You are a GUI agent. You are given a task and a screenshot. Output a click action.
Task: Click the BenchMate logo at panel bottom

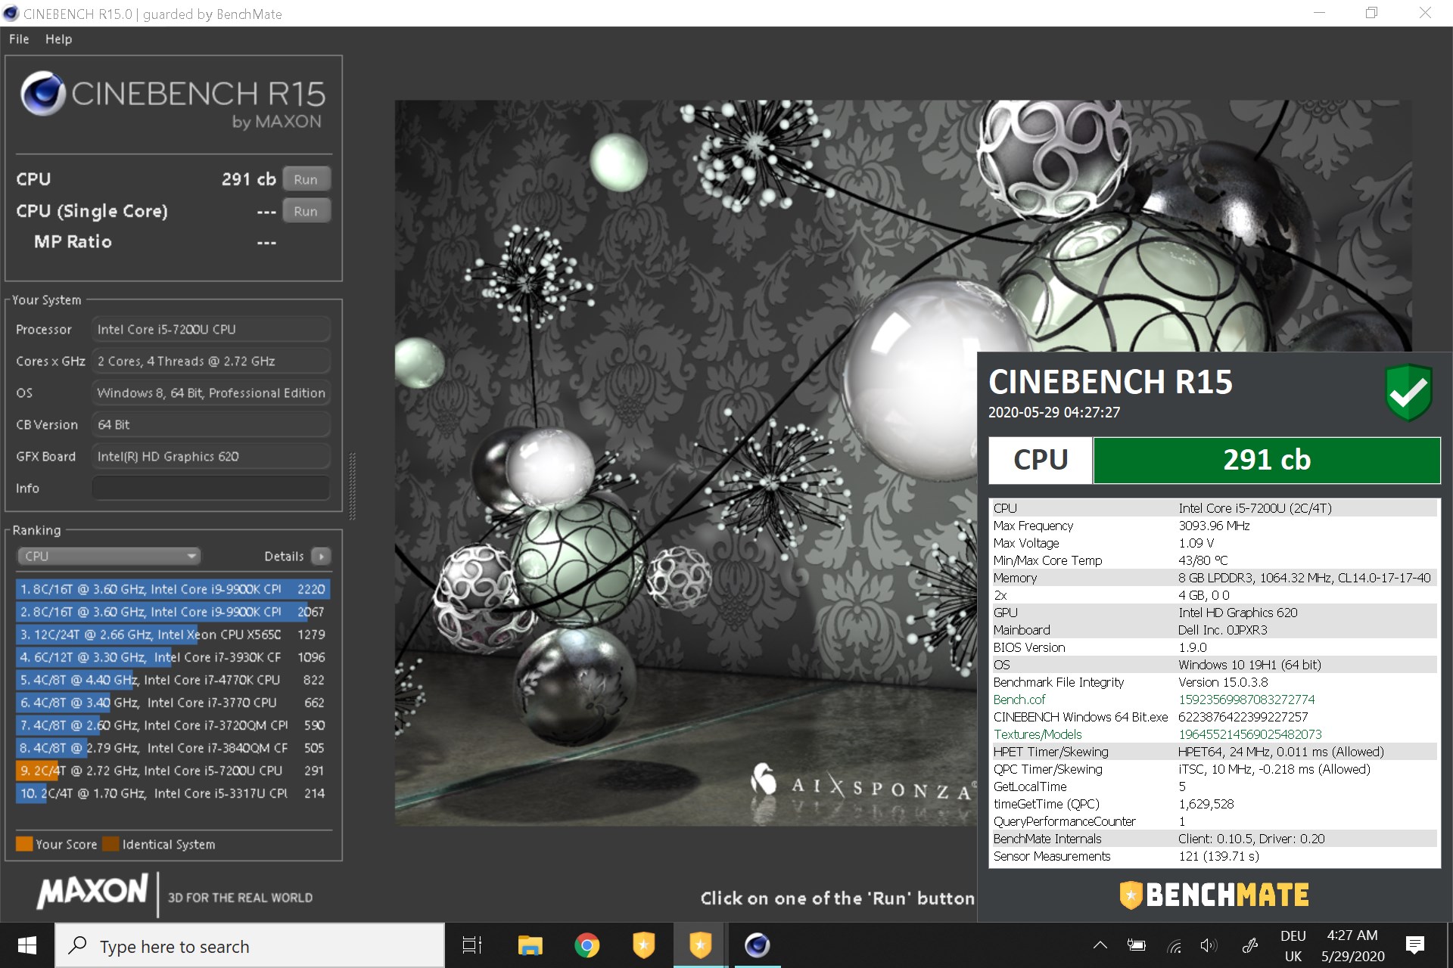tap(1214, 895)
